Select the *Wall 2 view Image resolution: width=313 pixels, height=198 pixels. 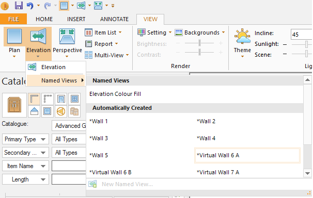click(x=206, y=121)
